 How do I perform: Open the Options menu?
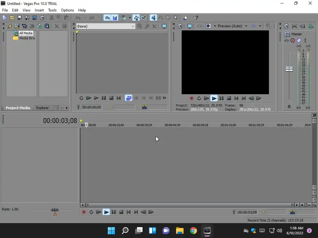[x=67, y=10]
